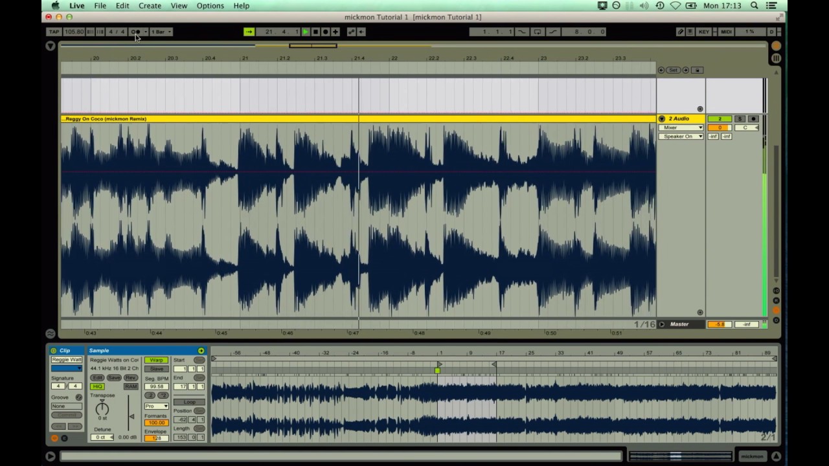The height and width of the screenshot is (466, 829).
Task: Jump to the next locator arrow
Action: (x=686, y=70)
